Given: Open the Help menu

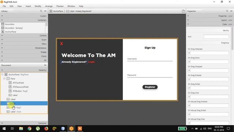Looking at the screenshot, I should [x=81, y=6].
